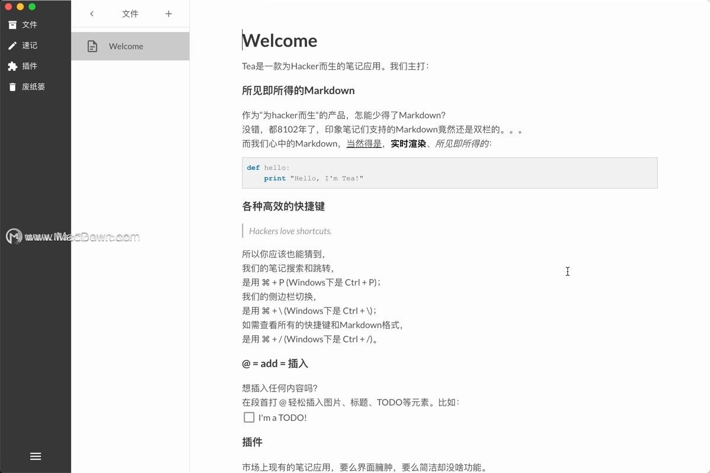Maximize the window with green button
Screen dimensions: 710x473
pyautogui.click(x=32, y=7)
